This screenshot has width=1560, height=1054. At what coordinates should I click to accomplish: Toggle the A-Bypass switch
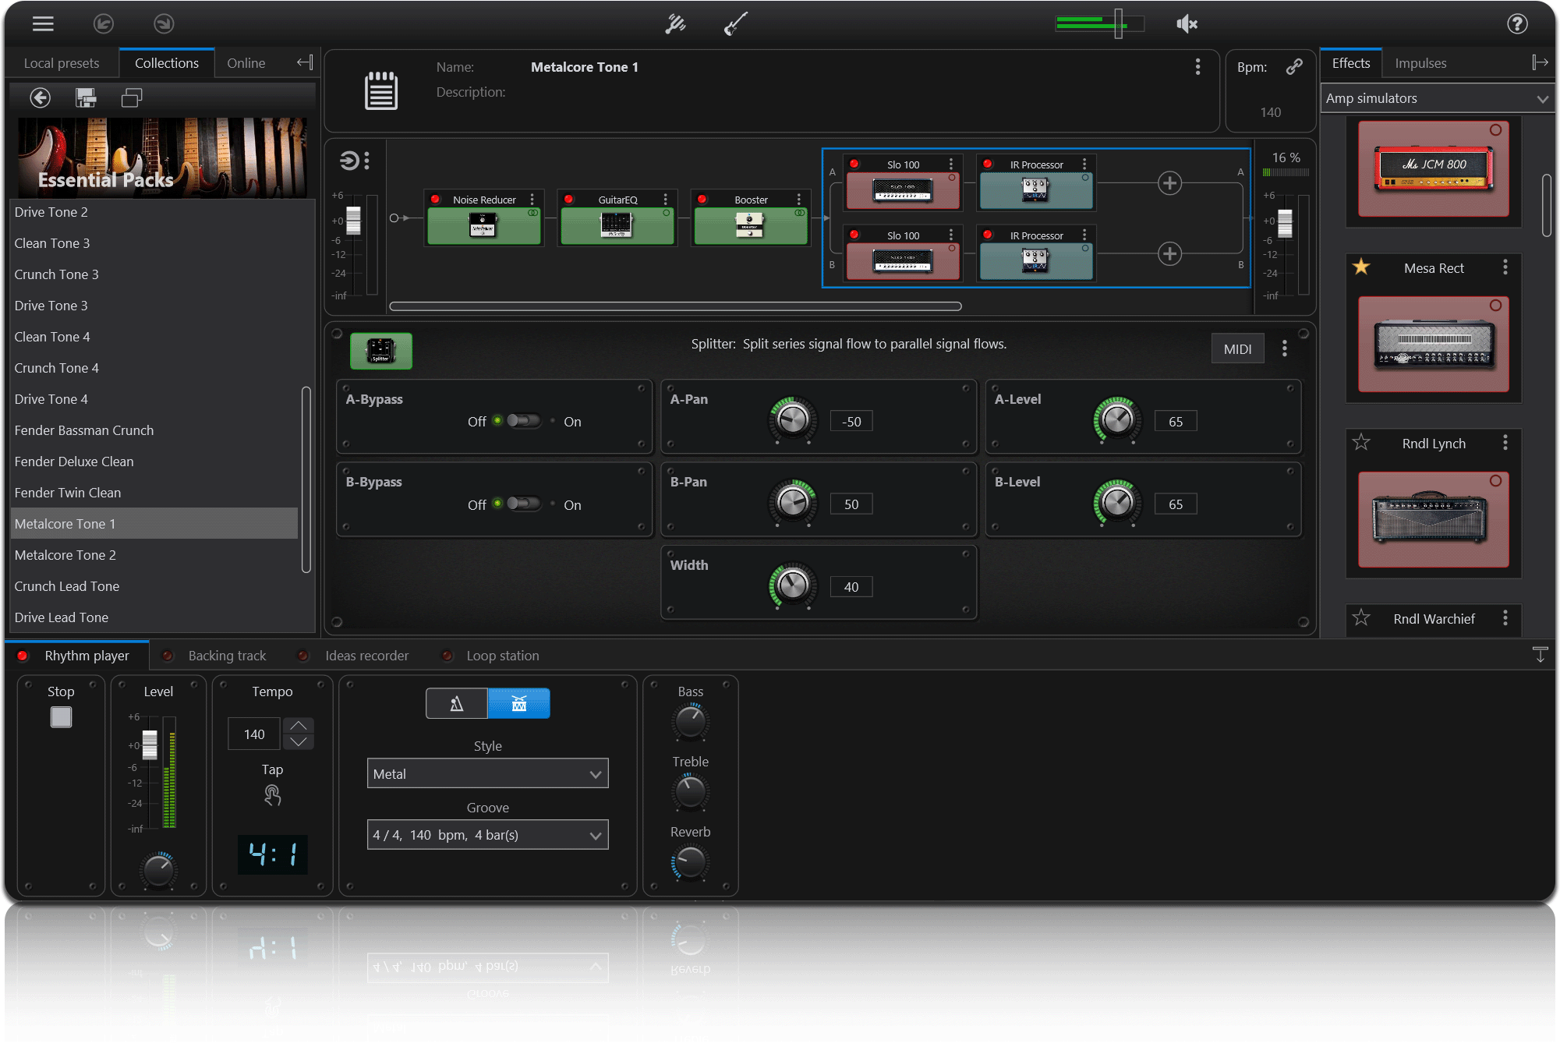[524, 421]
